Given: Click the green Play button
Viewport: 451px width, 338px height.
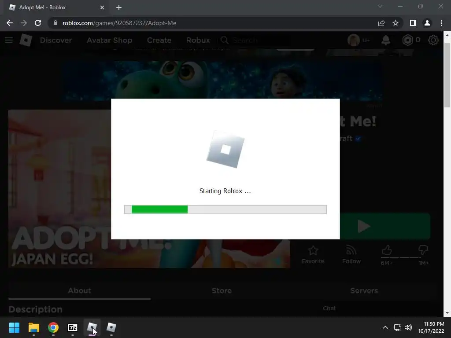Looking at the screenshot, I should click(x=385, y=226).
